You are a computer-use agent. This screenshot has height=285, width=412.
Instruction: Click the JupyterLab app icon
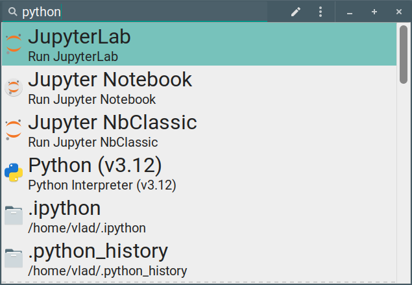pyautogui.click(x=14, y=43)
